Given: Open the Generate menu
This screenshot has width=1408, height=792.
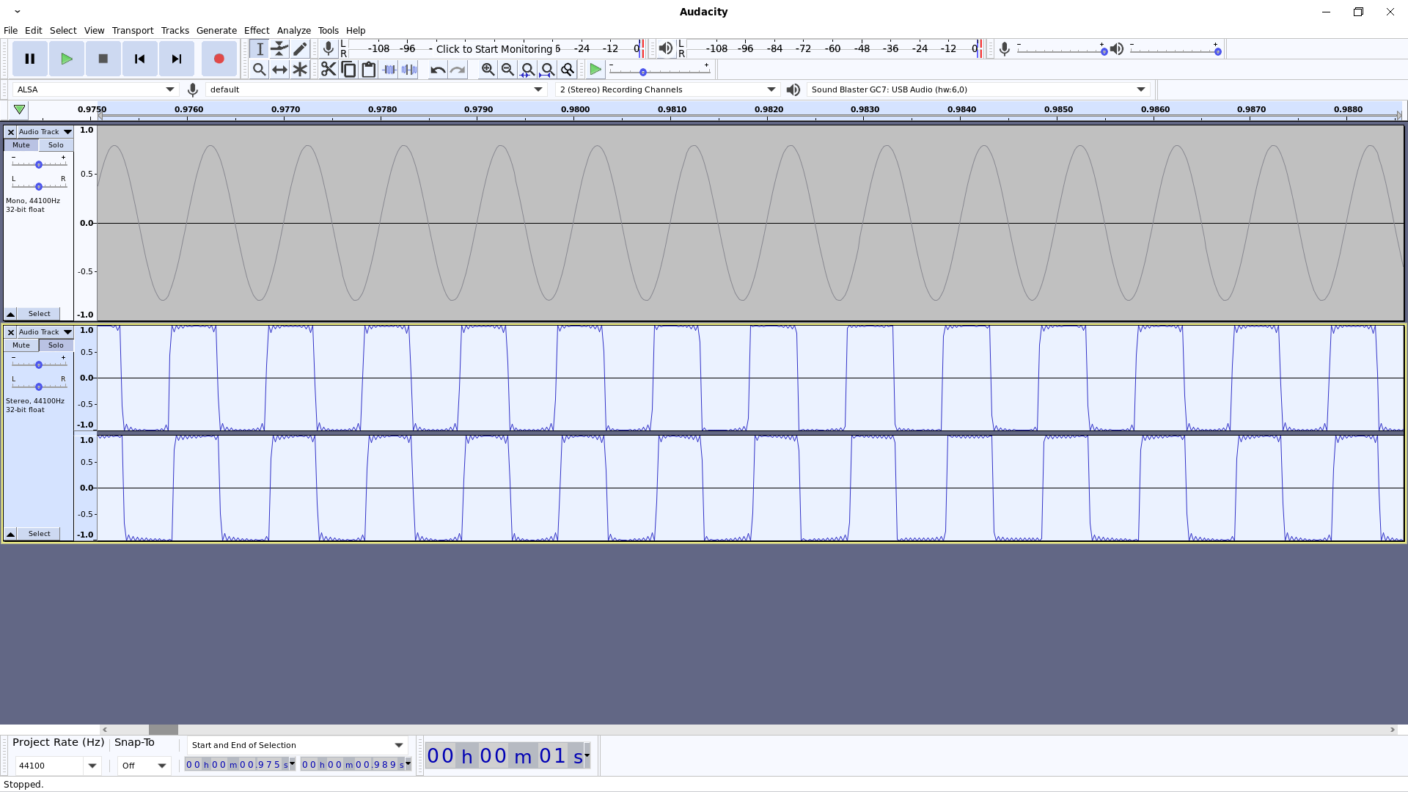Looking at the screenshot, I should pos(216,30).
